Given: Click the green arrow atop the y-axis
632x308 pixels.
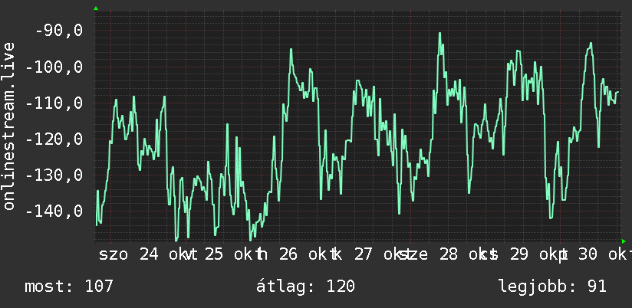Looking at the screenshot, I should (x=96, y=8).
